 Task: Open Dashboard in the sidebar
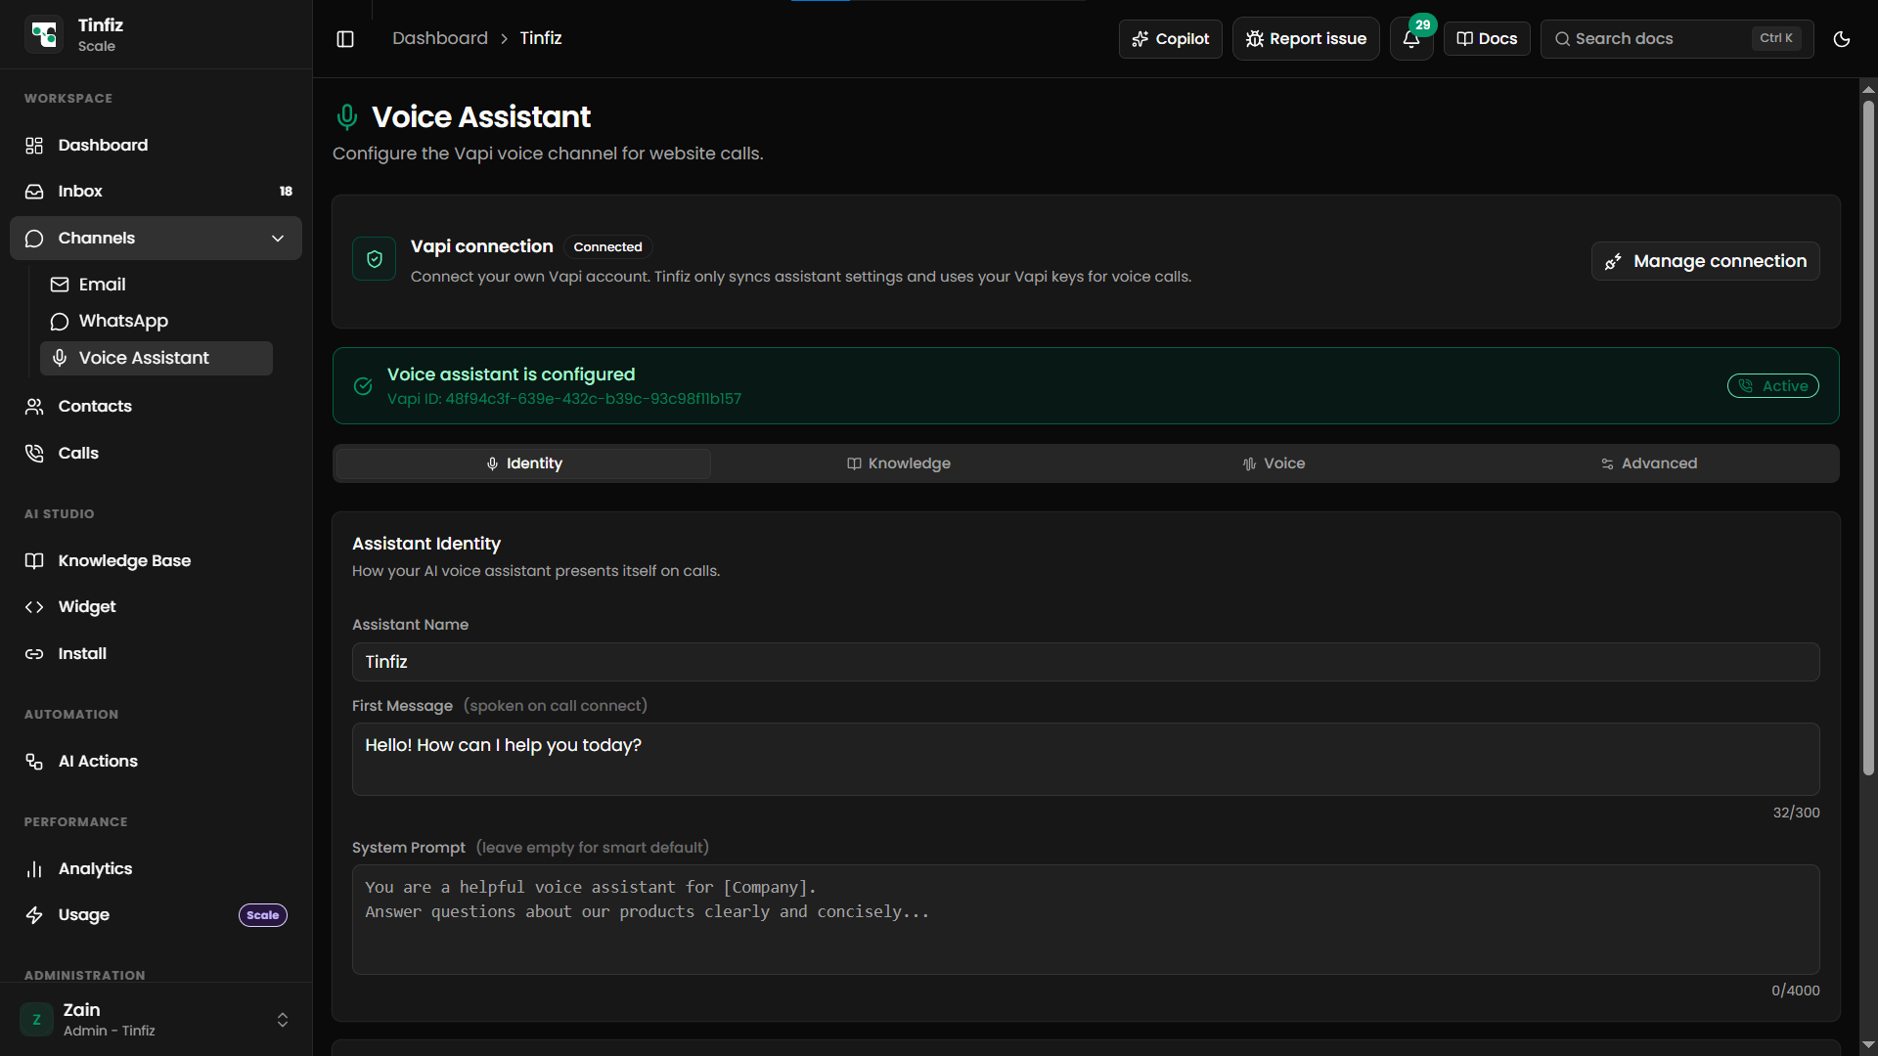(156, 145)
